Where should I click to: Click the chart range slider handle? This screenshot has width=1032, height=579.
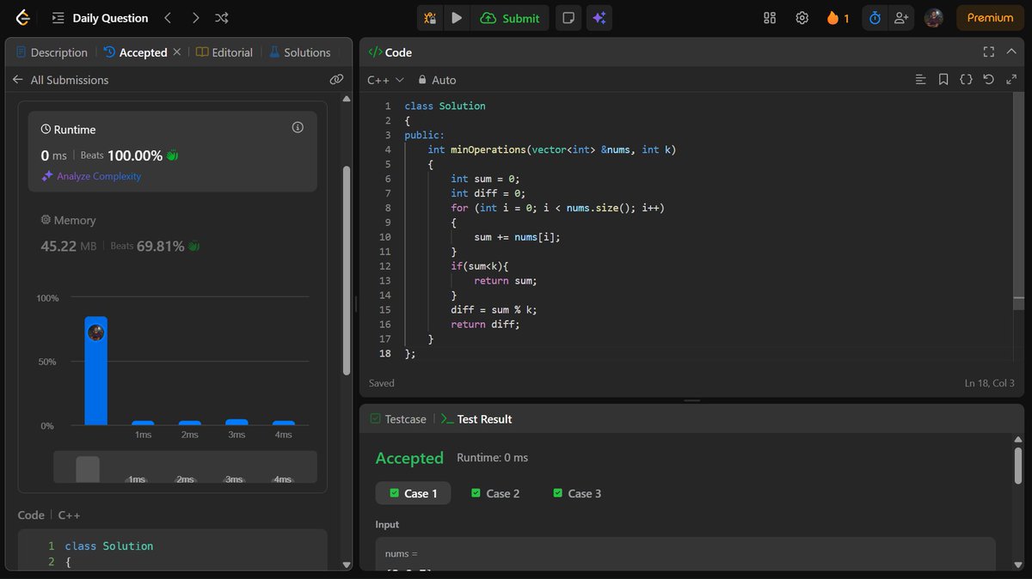[88, 469]
